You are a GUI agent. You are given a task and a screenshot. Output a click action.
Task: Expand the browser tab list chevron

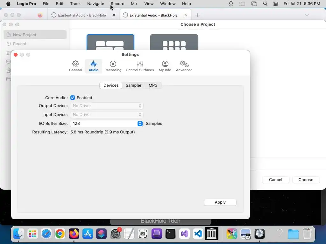click(x=307, y=15)
